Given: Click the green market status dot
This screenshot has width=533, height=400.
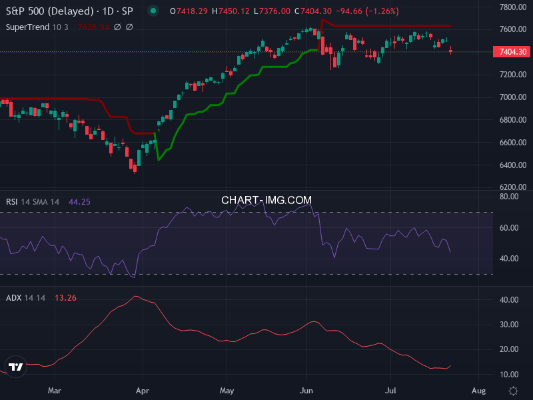Looking at the screenshot, I should click(x=153, y=11).
